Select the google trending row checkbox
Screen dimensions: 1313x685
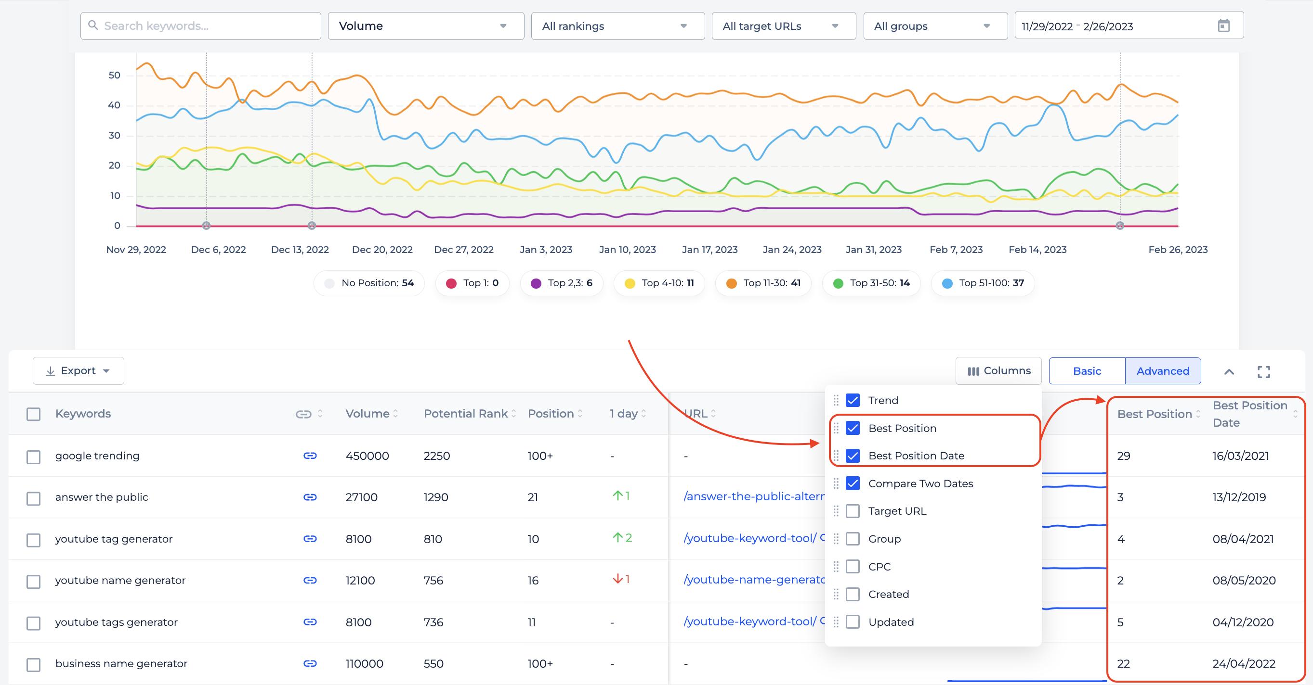pyautogui.click(x=34, y=457)
